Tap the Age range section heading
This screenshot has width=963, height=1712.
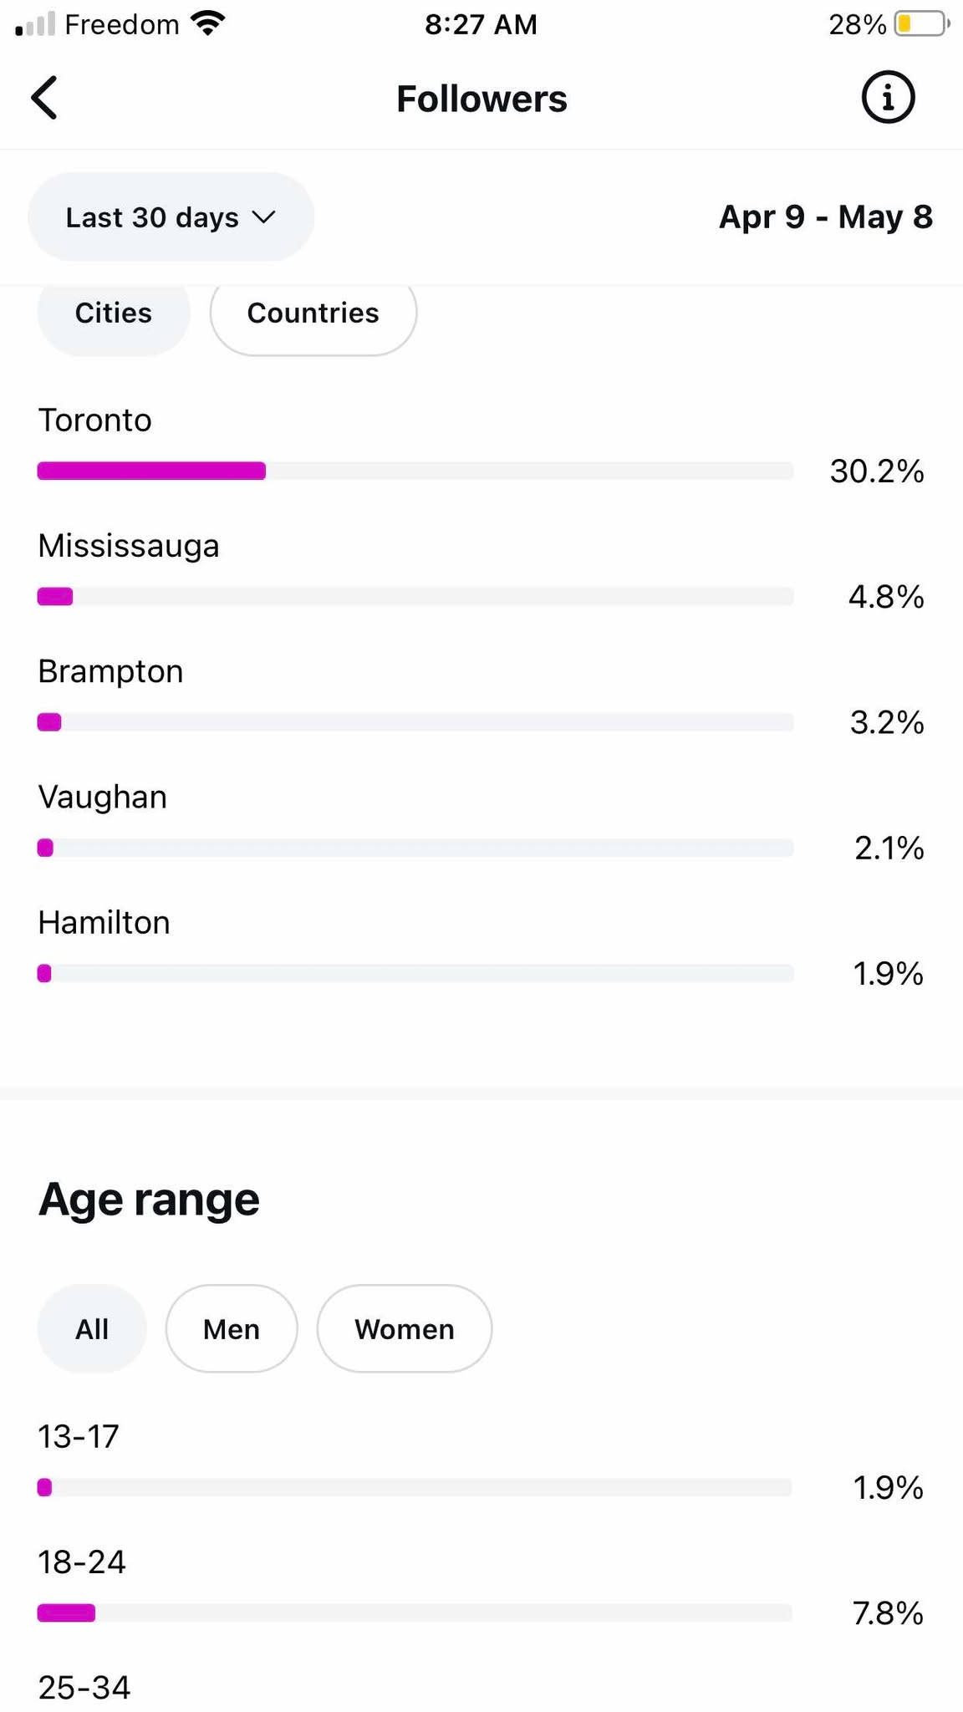click(149, 1200)
